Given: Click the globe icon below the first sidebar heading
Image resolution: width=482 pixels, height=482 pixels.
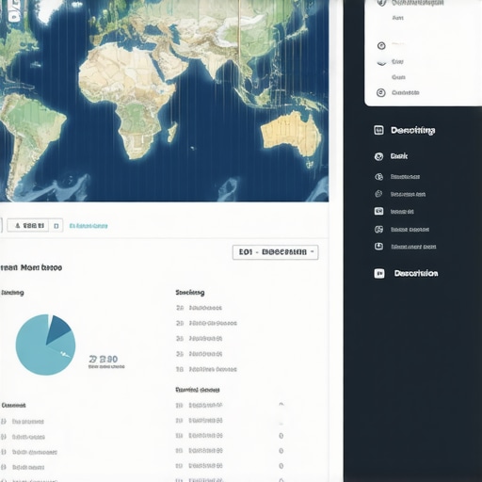Looking at the screenshot, I should pyautogui.click(x=378, y=156).
